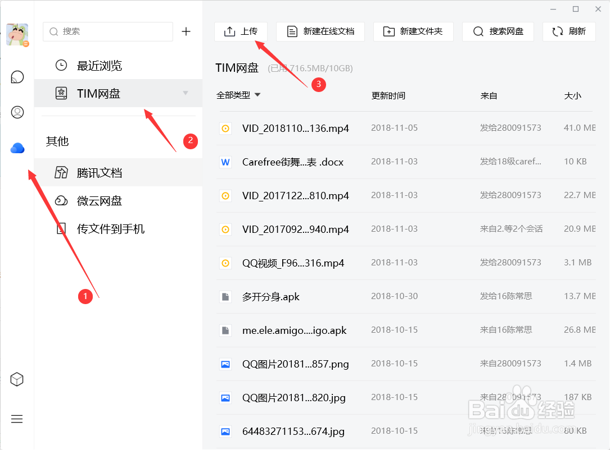Select TIM网盘 in the side panel
The width and height of the screenshot is (610, 450).
pos(118,93)
